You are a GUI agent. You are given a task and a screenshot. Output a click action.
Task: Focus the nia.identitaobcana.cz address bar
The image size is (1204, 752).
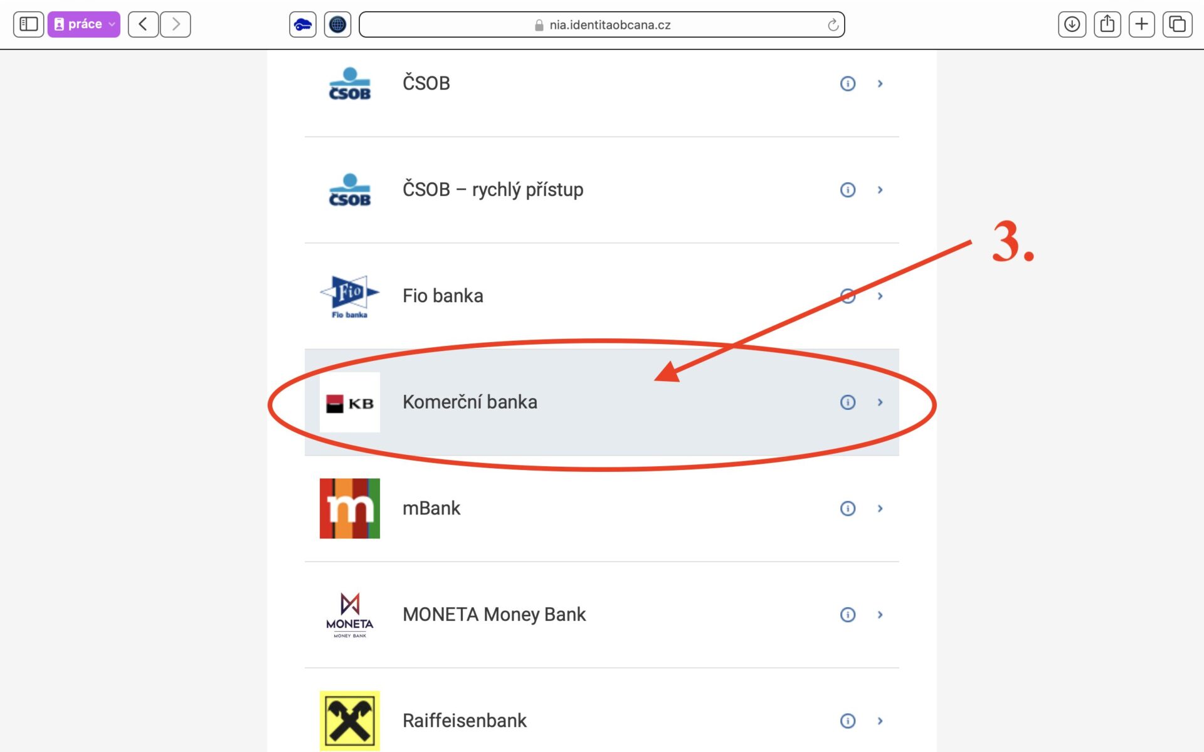pyautogui.click(x=602, y=24)
